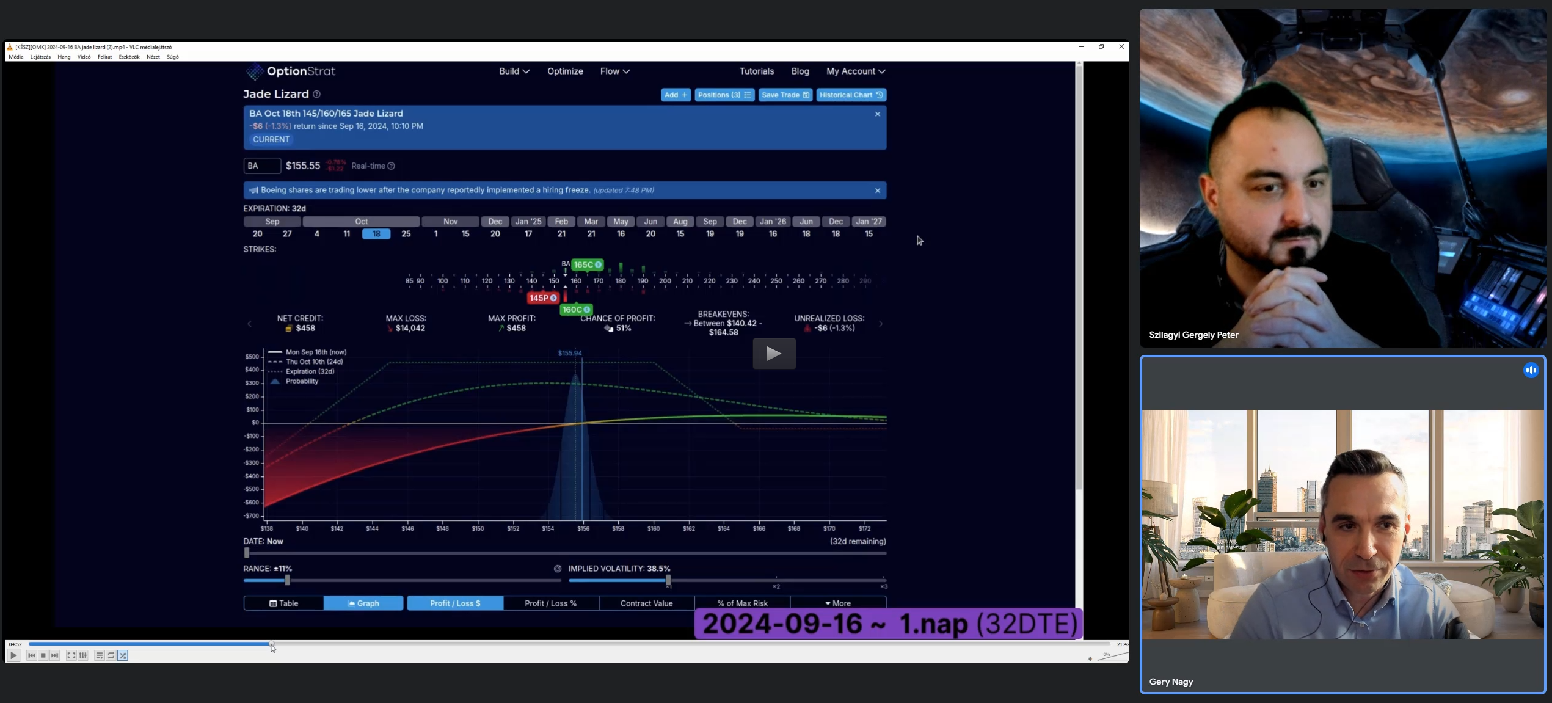Toggle the Expiration (32d) legend line

[301, 371]
